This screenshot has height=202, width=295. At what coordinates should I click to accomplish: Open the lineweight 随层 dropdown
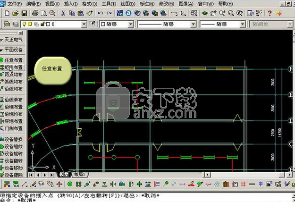(243, 24)
